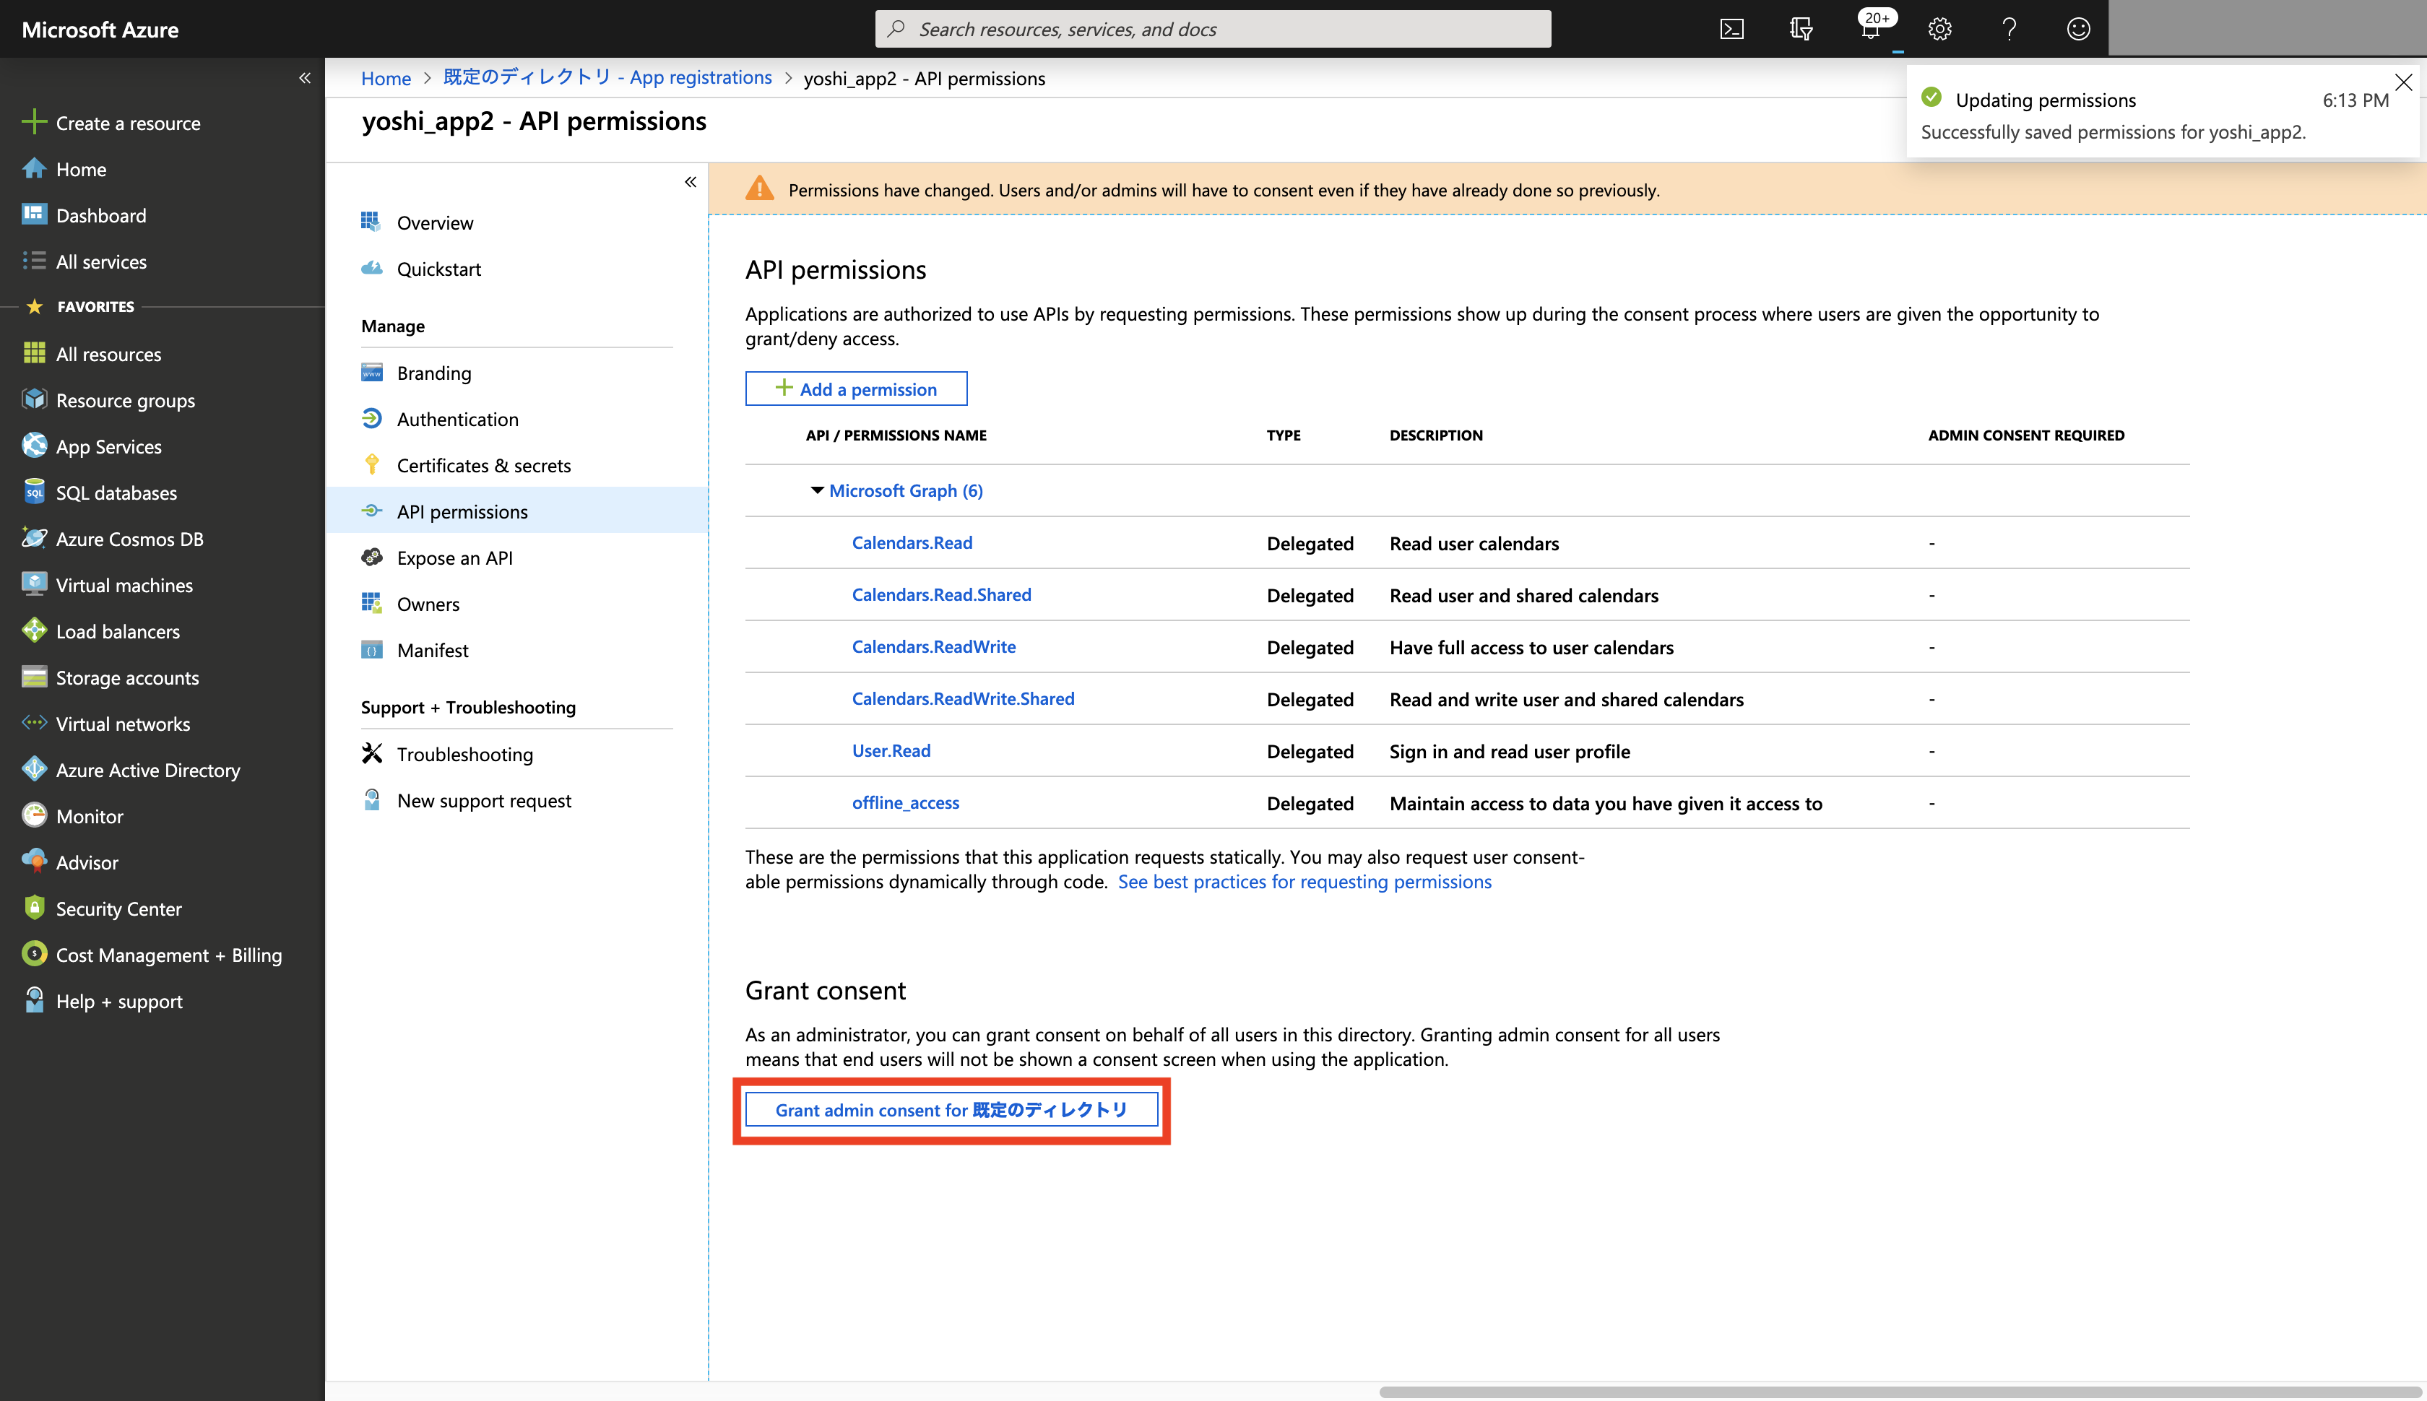Collapse the main left sidebar
The image size is (2427, 1401).
(304, 78)
